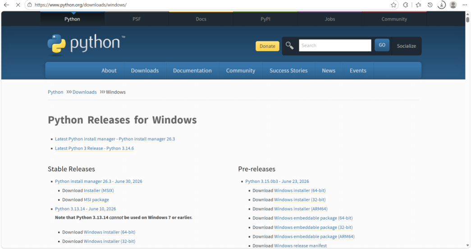Open the browser settings ellipsis menu
471x249 pixels.
click(465, 5)
